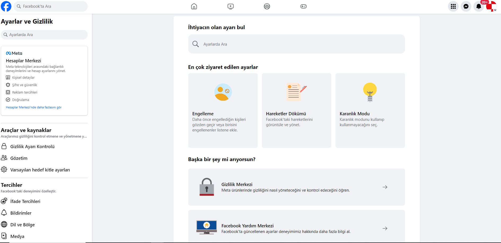This screenshot has width=501, height=243.
Task: Click the Engelleme blocked-person illustration
Action: 223,92
